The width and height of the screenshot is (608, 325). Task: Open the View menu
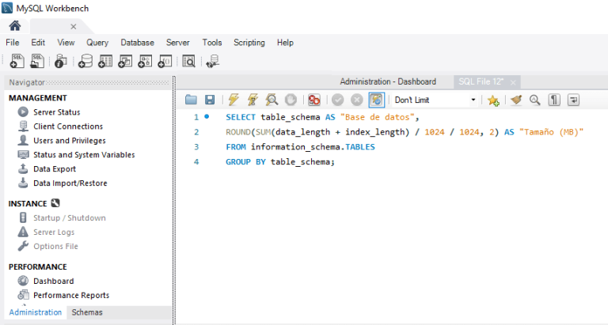tap(66, 43)
